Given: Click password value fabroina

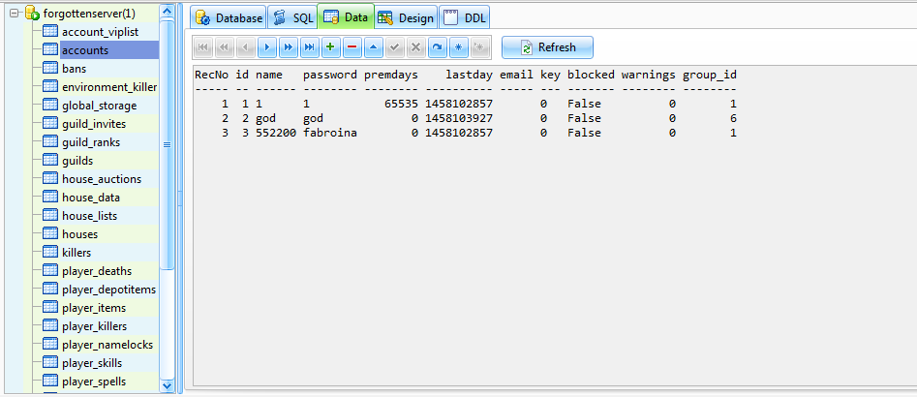Looking at the screenshot, I should (x=330, y=133).
